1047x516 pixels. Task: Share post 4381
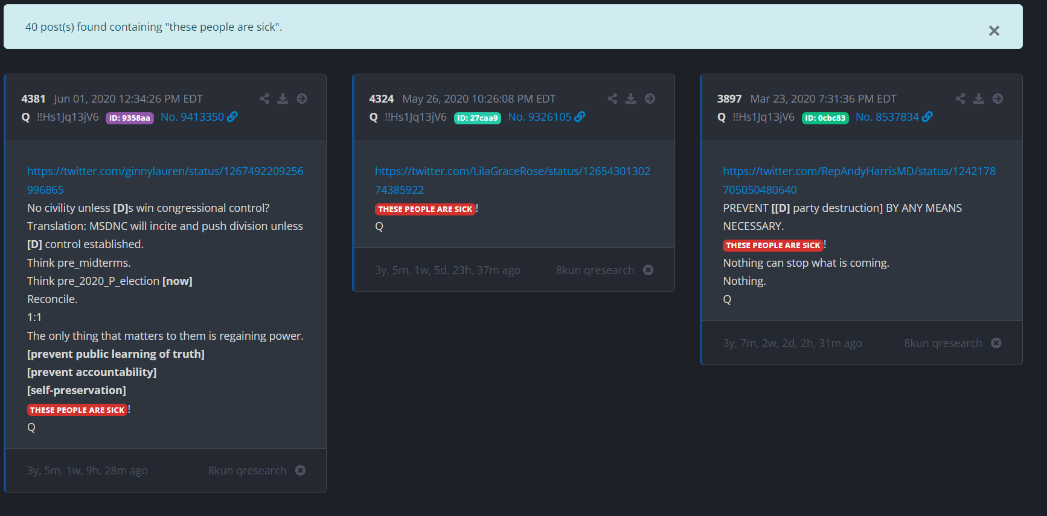[264, 98]
